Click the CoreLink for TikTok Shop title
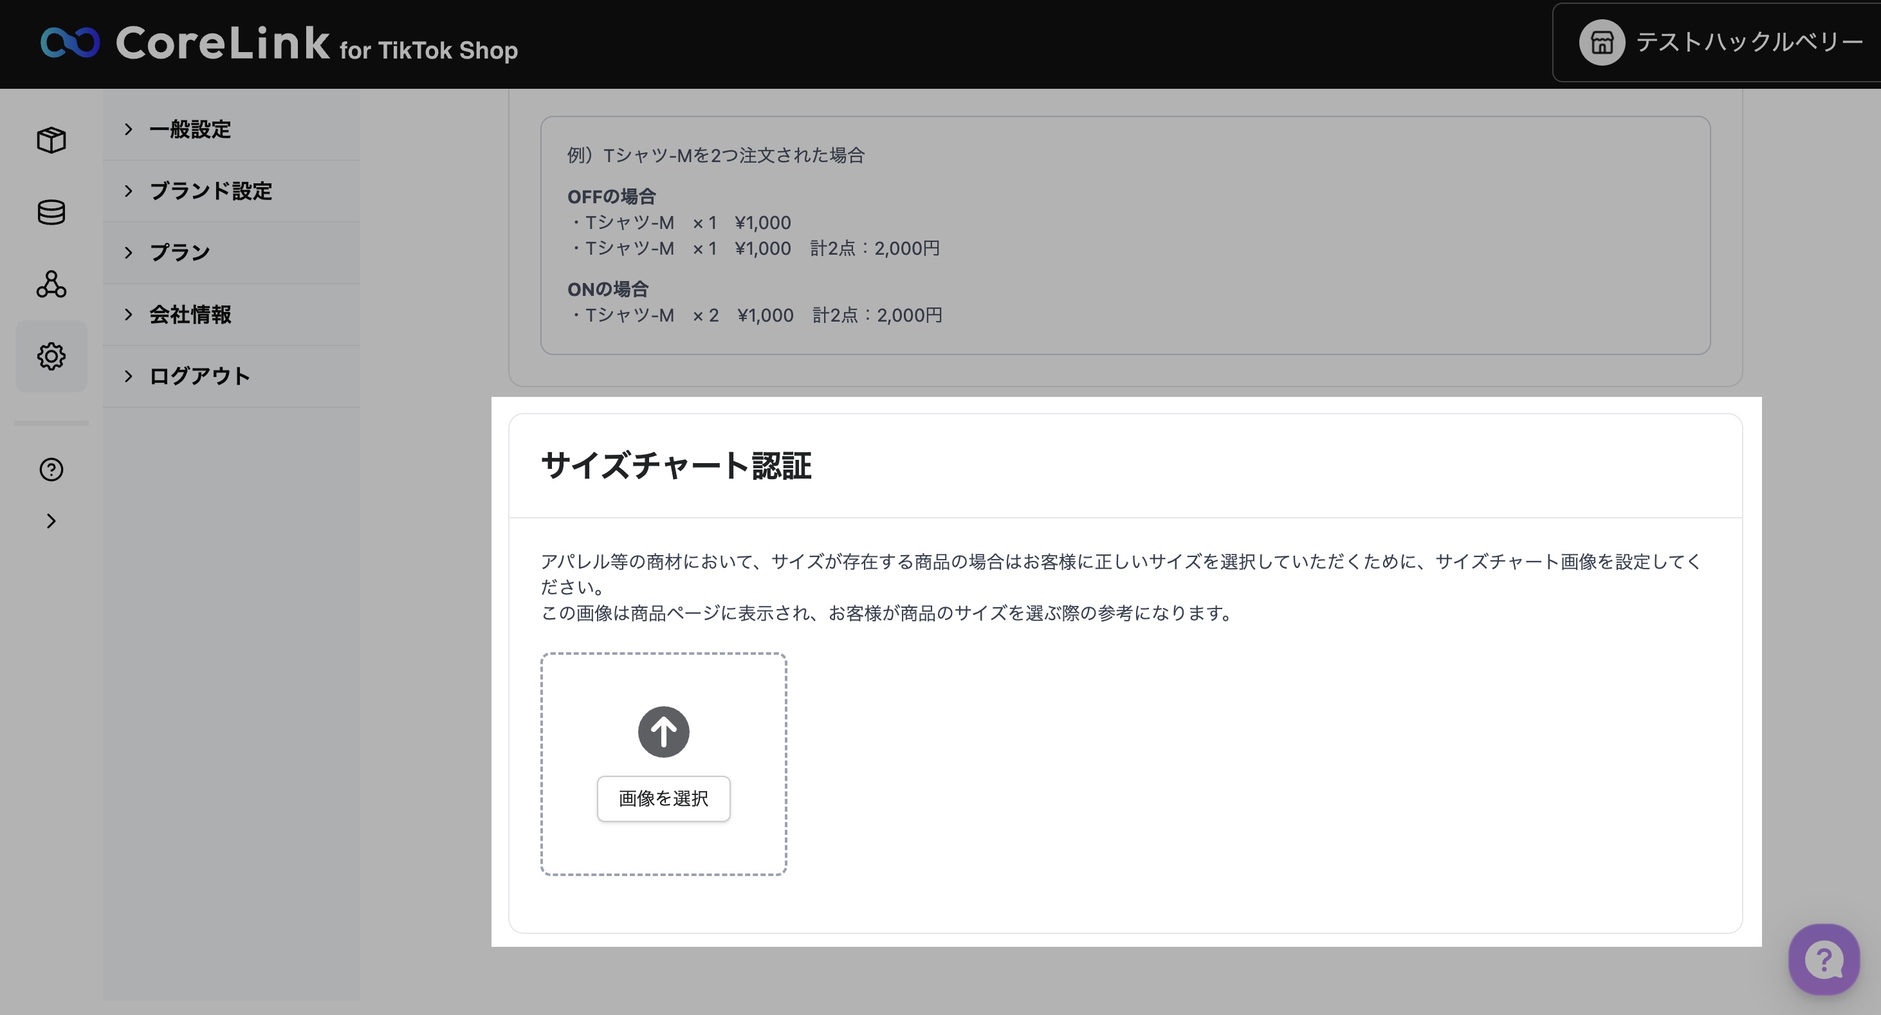Image resolution: width=1881 pixels, height=1015 pixels. click(317, 44)
